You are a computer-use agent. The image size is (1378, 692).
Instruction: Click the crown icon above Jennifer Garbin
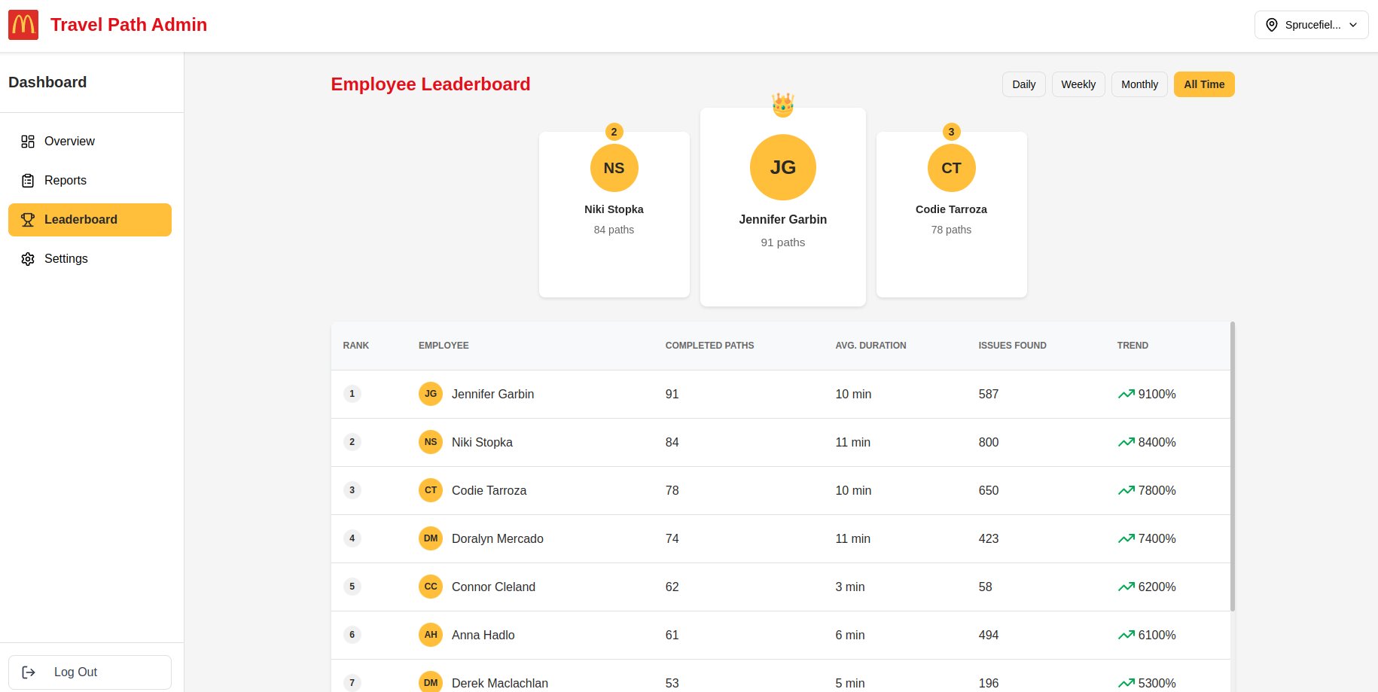tap(783, 105)
